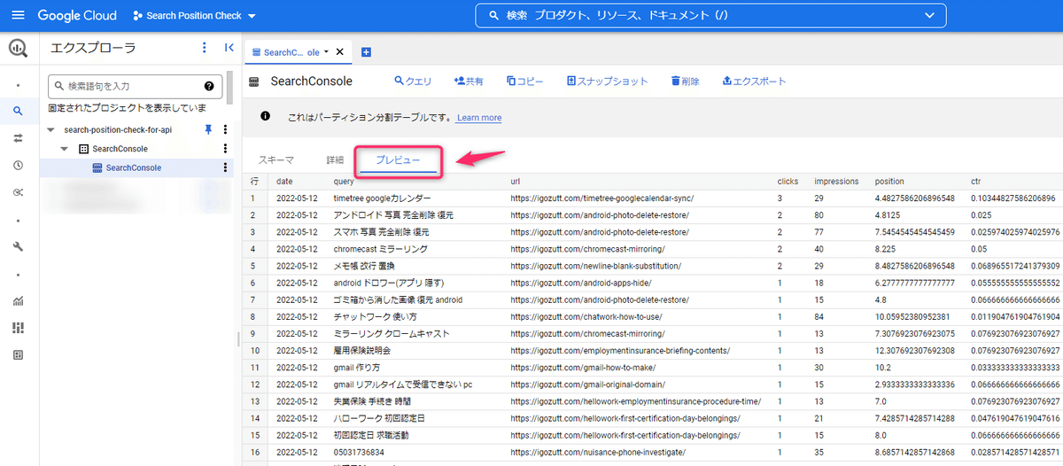
Task: Open the analytics hub sidebar icon
Action: 18,192
